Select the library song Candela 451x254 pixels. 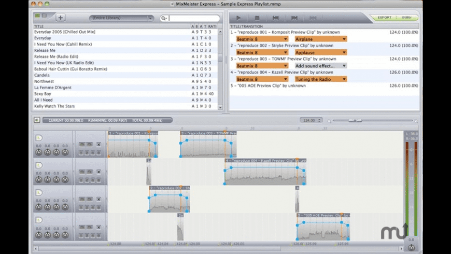(125, 75)
